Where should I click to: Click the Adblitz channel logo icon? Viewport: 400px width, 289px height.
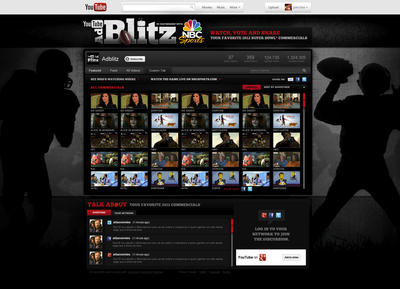[x=93, y=59]
